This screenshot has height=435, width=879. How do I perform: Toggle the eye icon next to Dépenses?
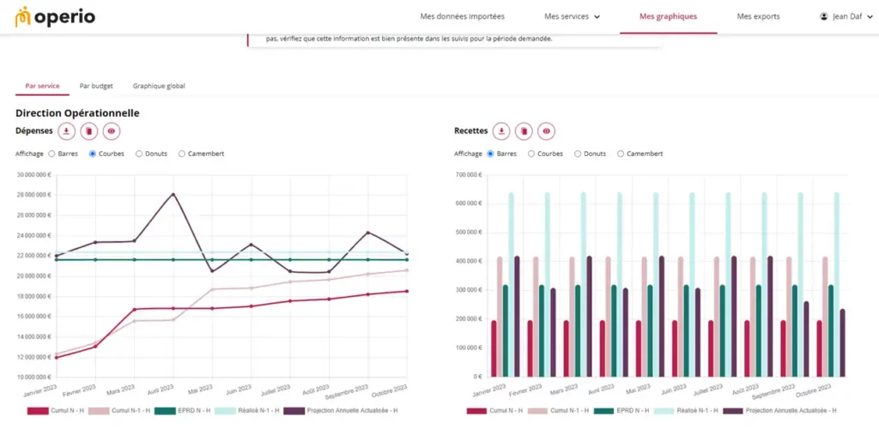point(112,131)
